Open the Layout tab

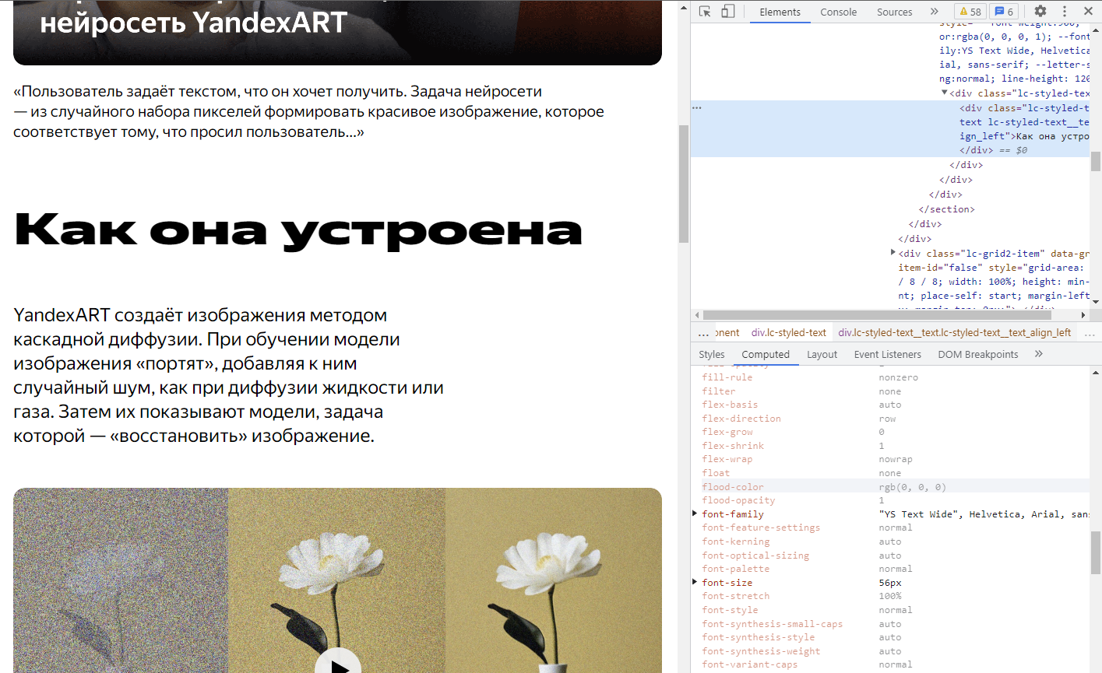coord(822,354)
